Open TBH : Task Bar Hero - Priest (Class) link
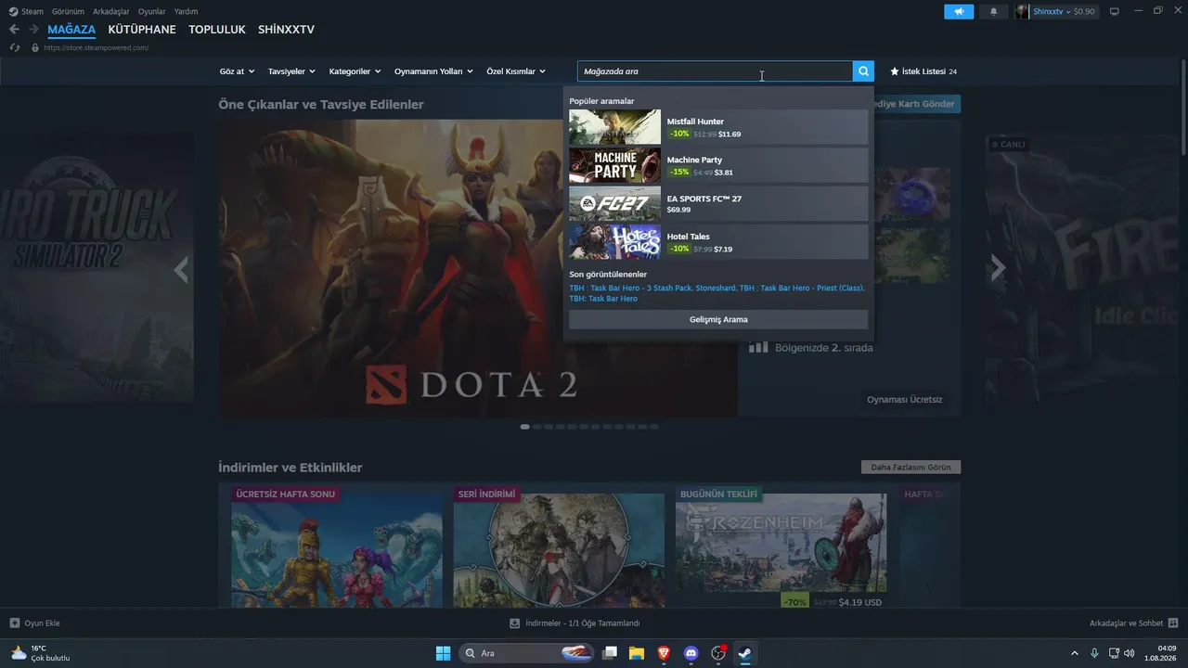Viewport: 1188px width, 668px height. click(x=801, y=288)
